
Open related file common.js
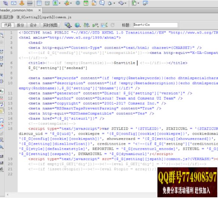[44, 17]
